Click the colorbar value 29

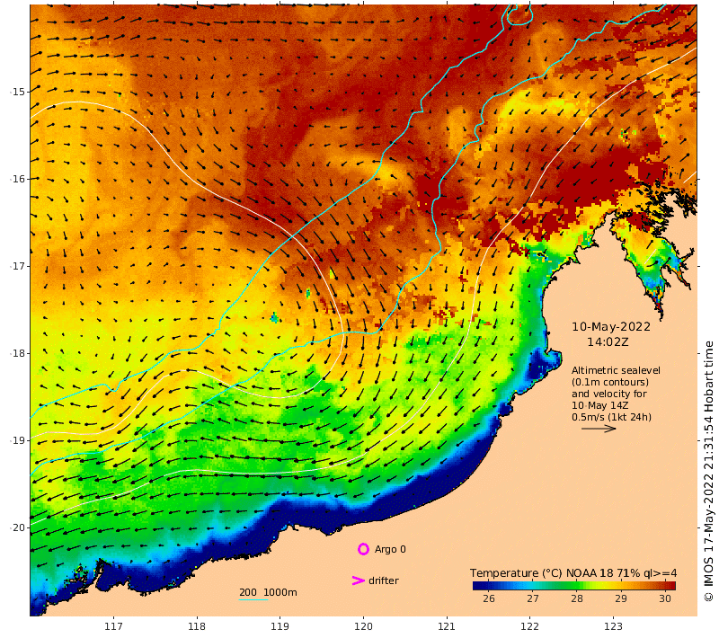tap(621, 598)
